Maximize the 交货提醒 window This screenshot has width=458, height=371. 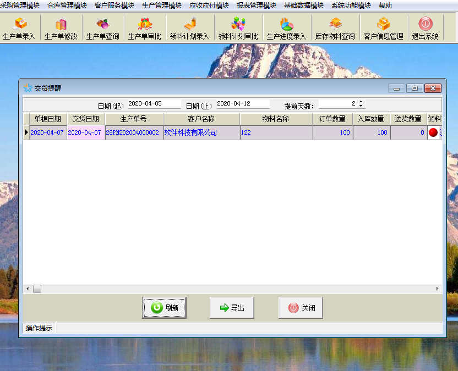point(415,88)
